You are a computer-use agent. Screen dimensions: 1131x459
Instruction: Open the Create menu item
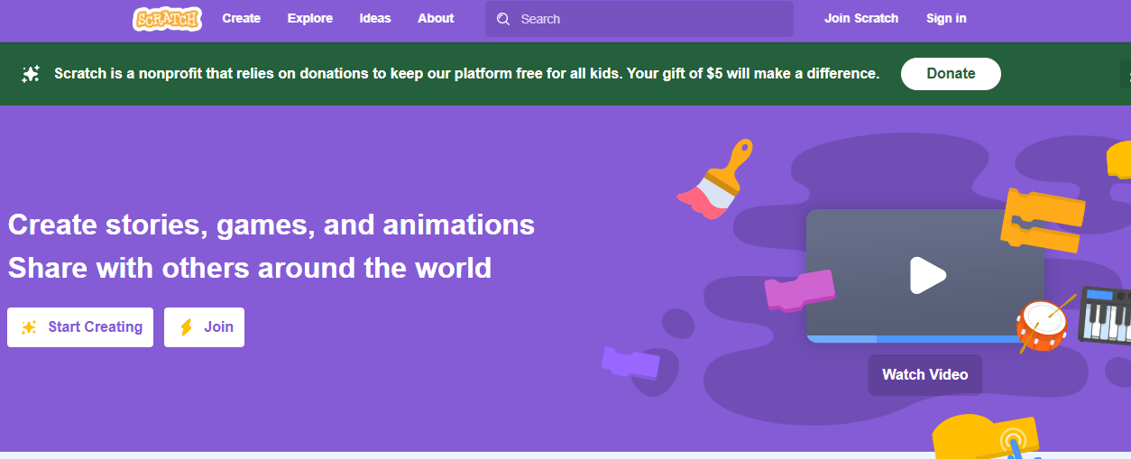tap(241, 18)
